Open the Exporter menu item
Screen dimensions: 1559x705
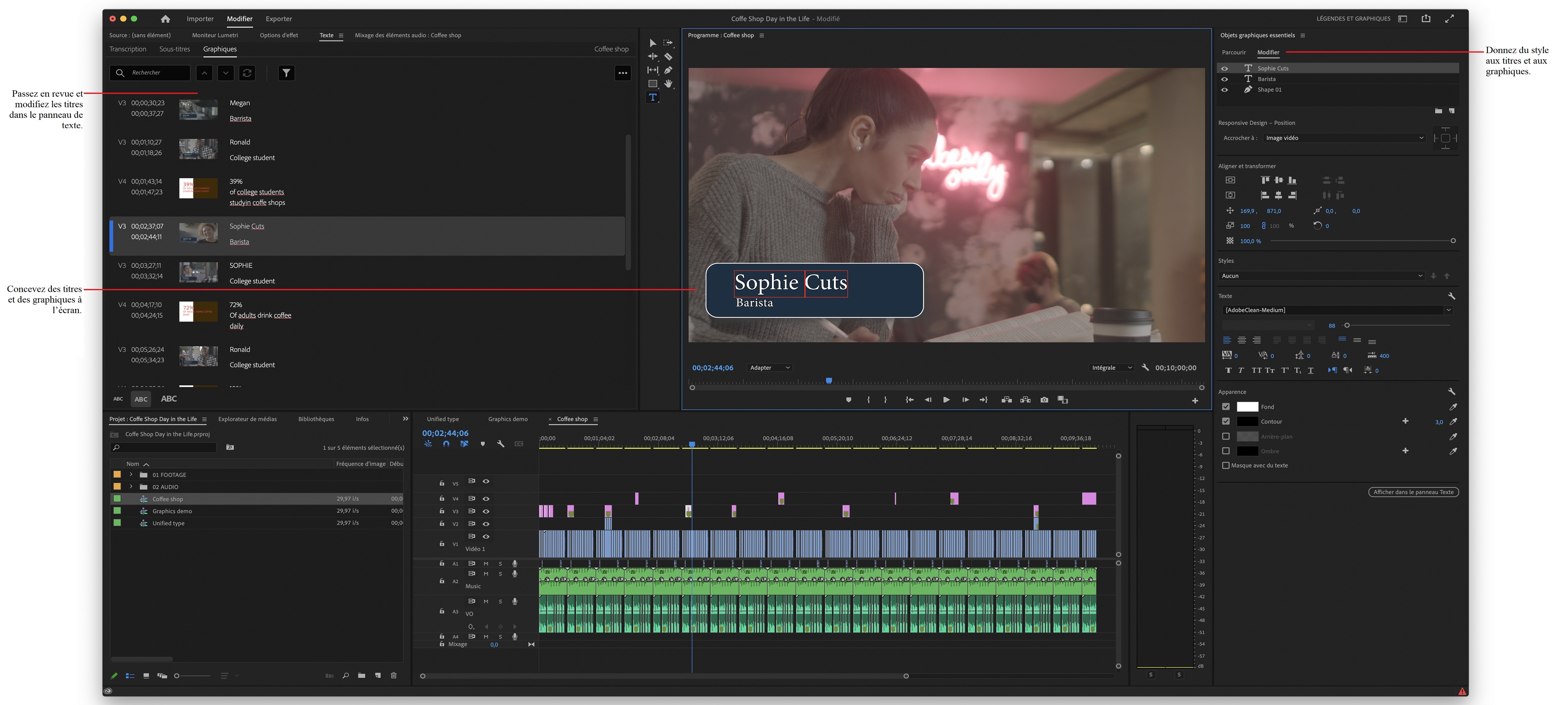click(278, 19)
